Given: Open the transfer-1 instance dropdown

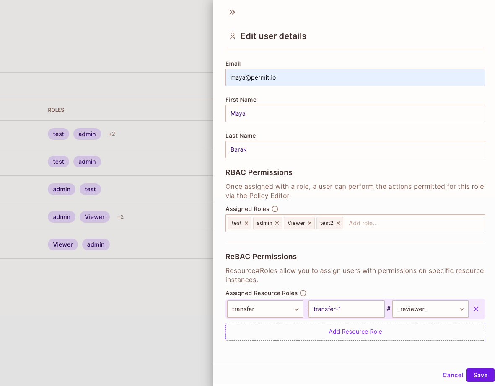Looking at the screenshot, I should [346, 309].
